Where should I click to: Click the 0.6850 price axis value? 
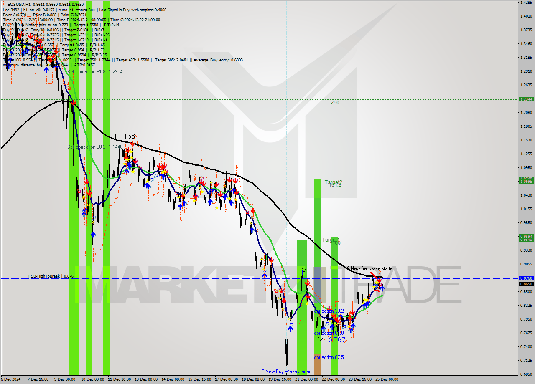(526, 374)
